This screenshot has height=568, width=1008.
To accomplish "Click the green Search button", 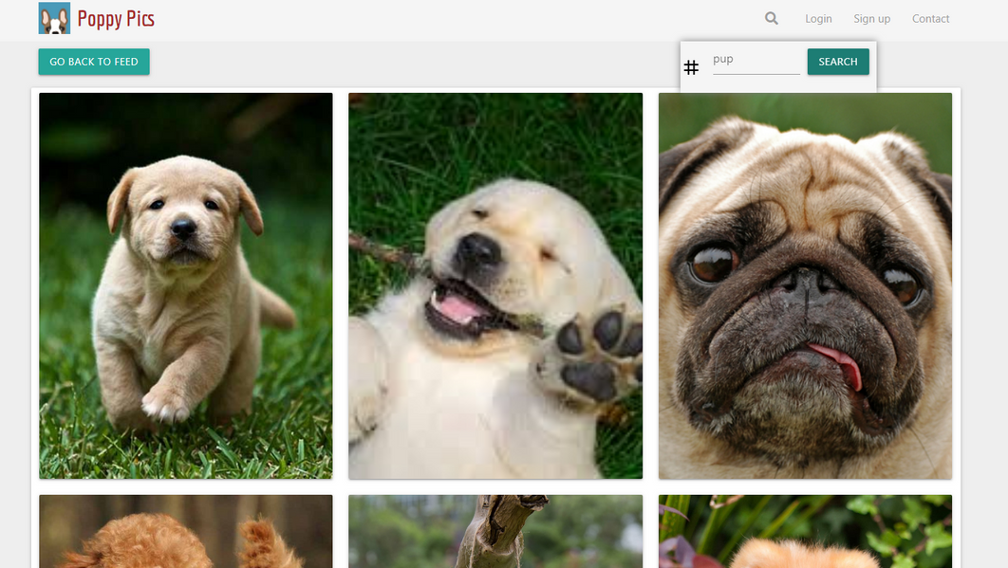I will (838, 62).
